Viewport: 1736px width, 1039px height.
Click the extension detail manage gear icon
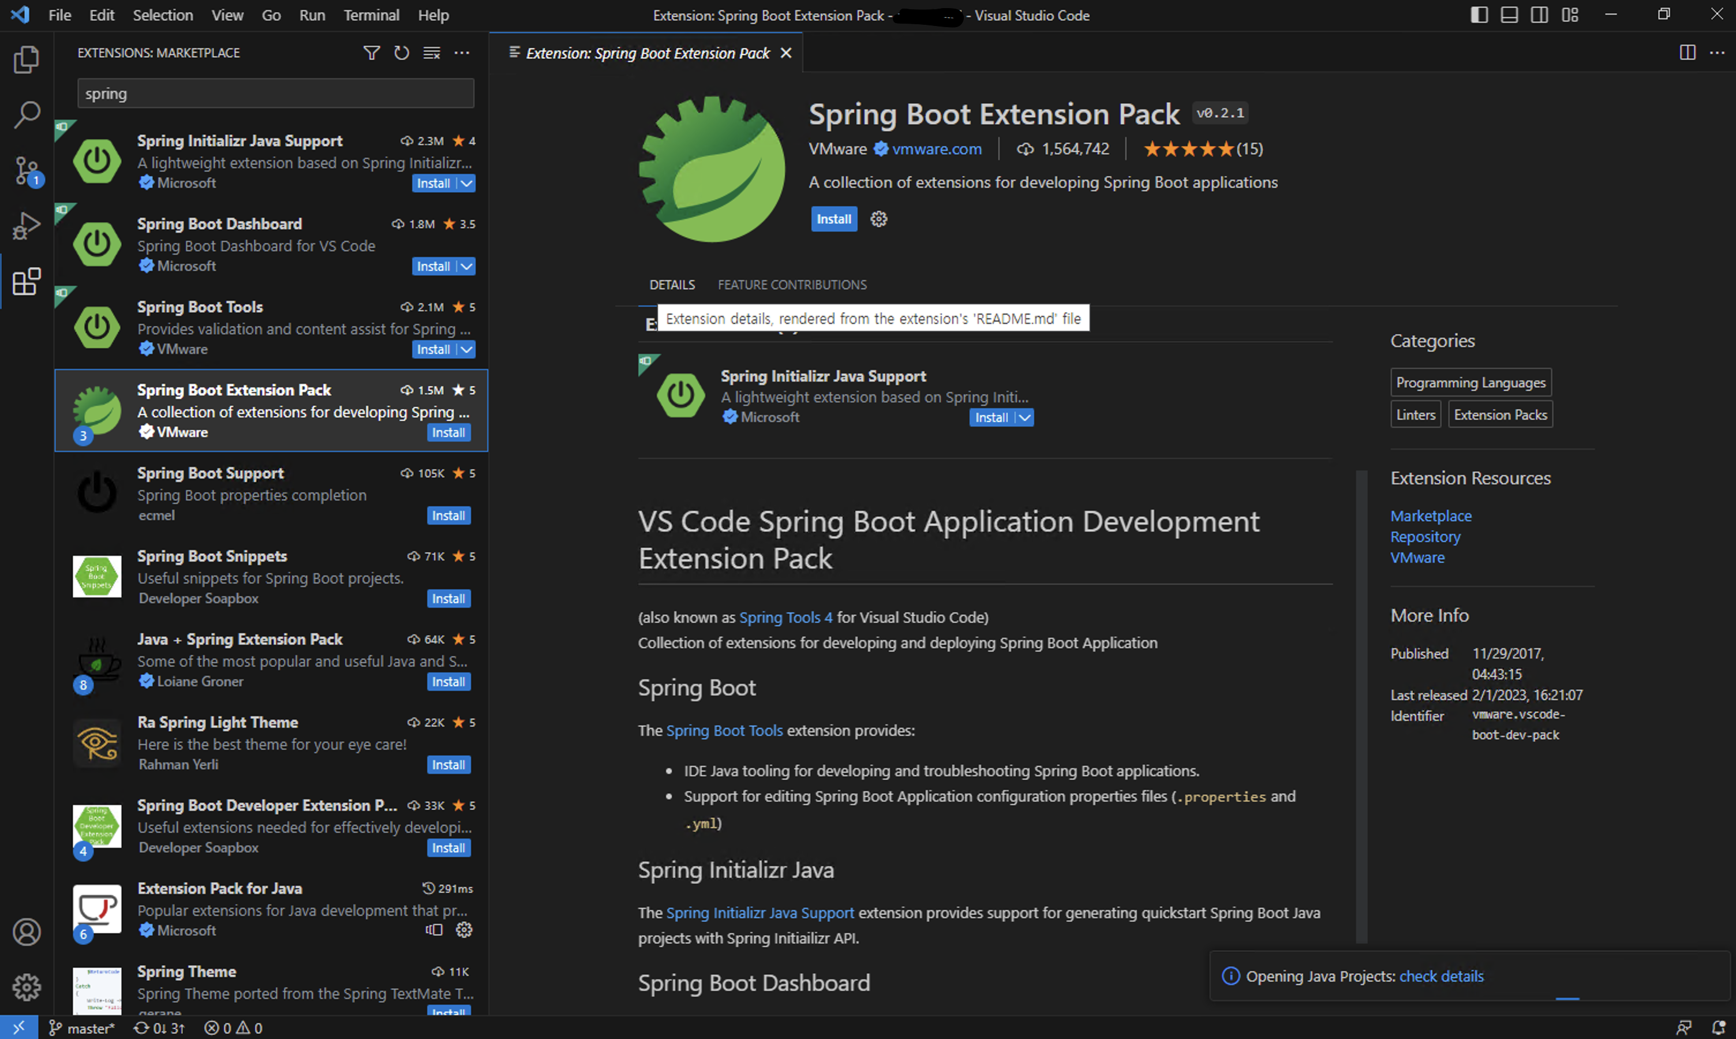pos(878,219)
